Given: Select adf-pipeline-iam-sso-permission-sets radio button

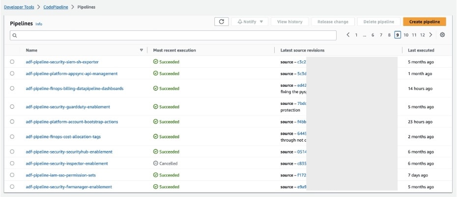Looking at the screenshot, I should tap(12, 175).
